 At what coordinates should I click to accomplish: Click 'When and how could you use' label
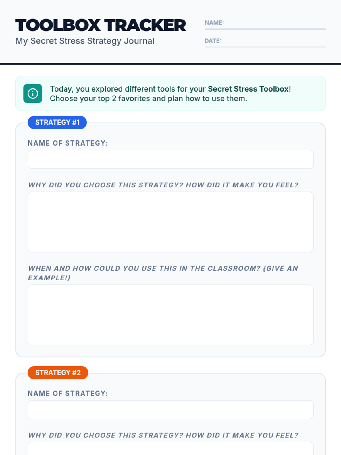click(163, 268)
